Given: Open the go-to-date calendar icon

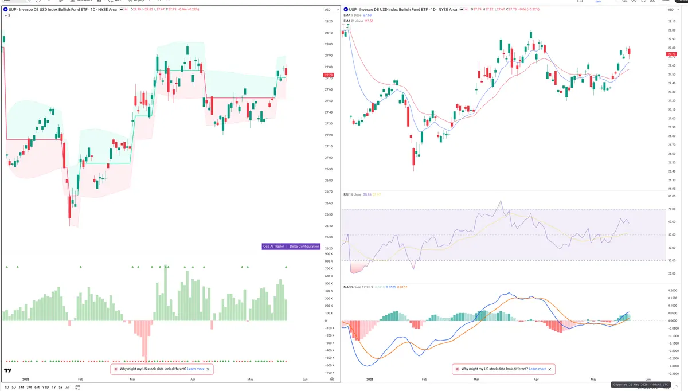Looking at the screenshot, I should (77, 388).
